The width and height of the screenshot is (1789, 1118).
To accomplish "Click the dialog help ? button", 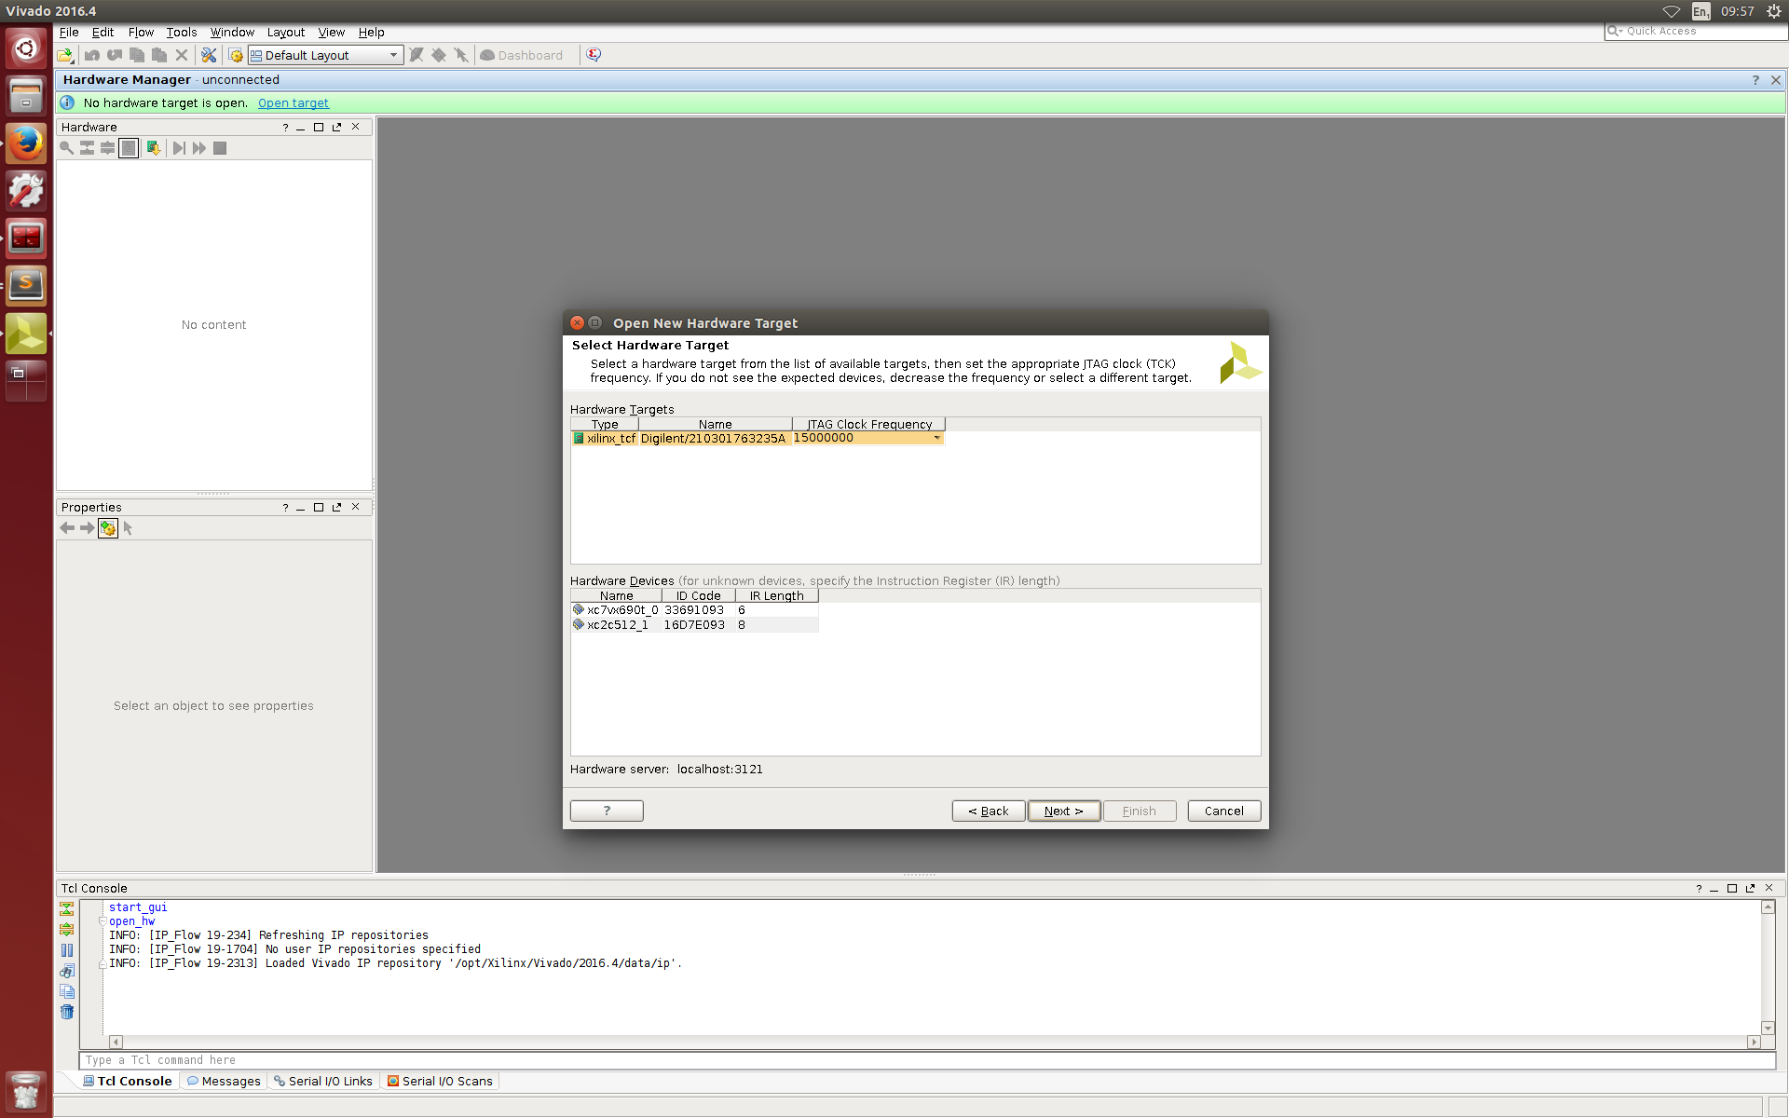I will pos(607,811).
